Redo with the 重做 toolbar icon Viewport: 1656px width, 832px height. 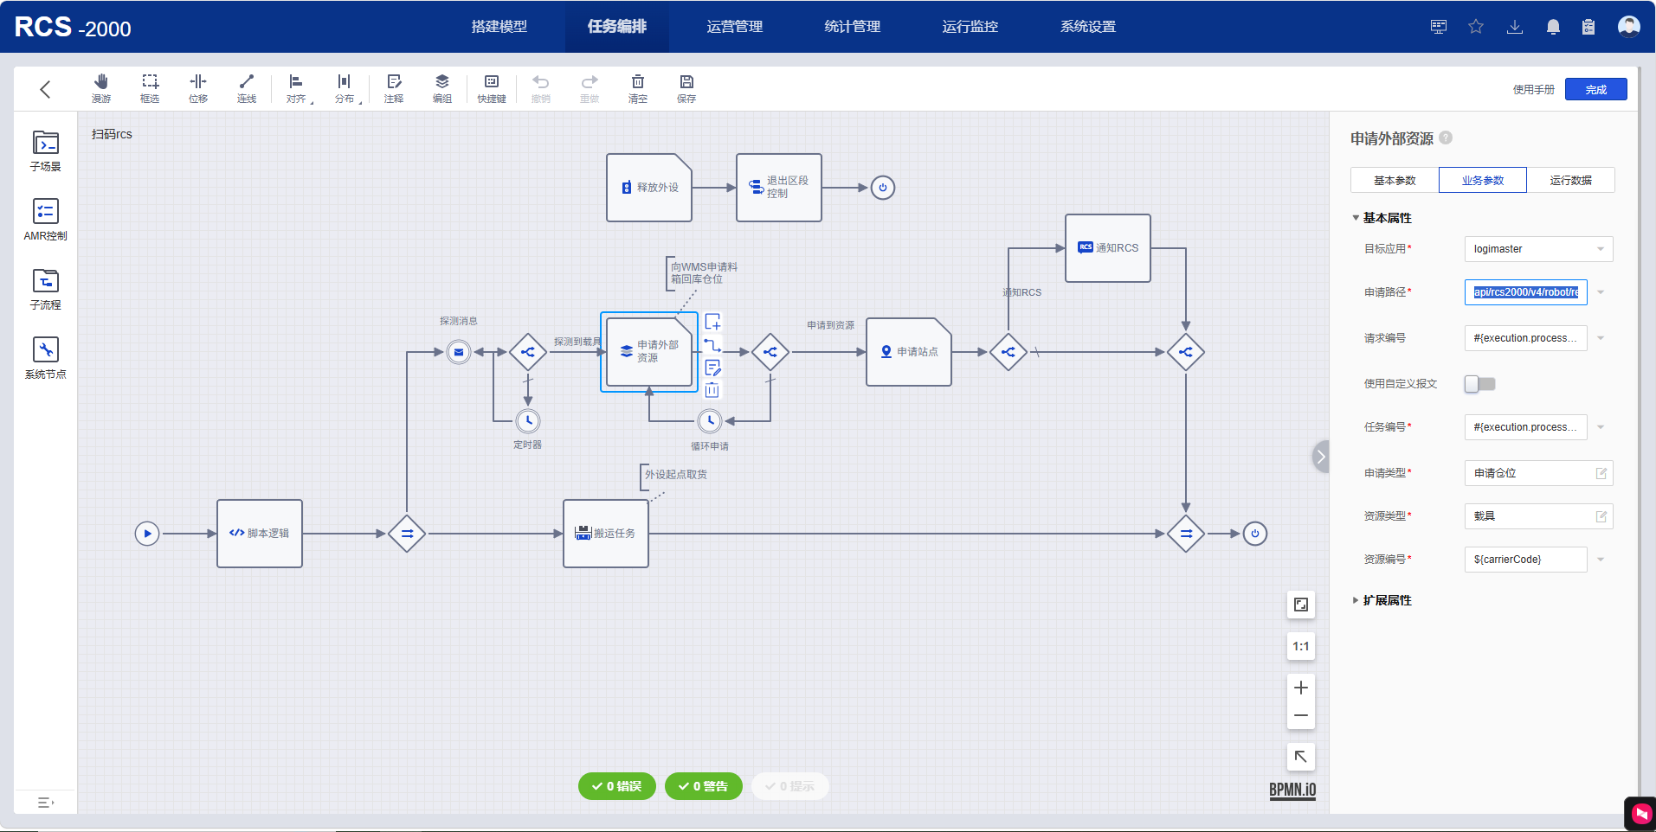[590, 88]
